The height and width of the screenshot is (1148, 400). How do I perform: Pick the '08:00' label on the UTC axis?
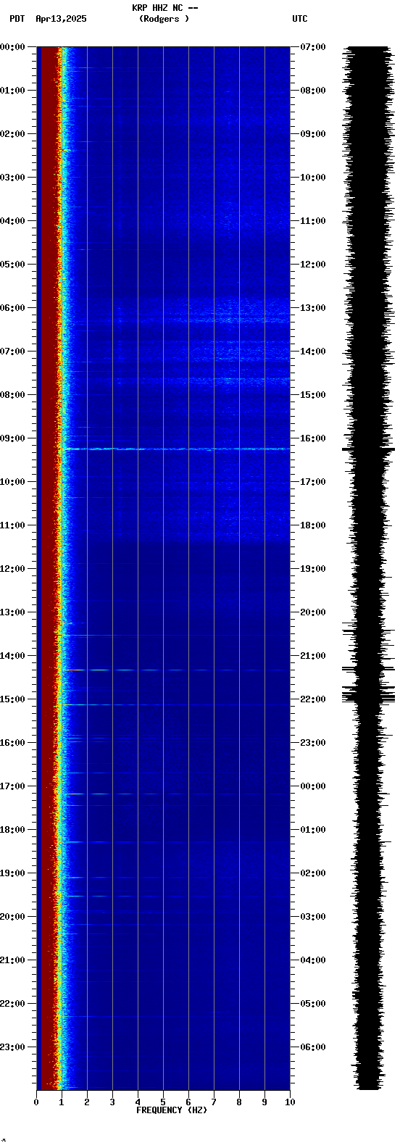pos(313,91)
